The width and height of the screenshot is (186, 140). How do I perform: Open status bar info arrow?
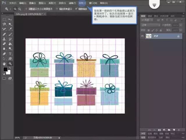(59, 138)
